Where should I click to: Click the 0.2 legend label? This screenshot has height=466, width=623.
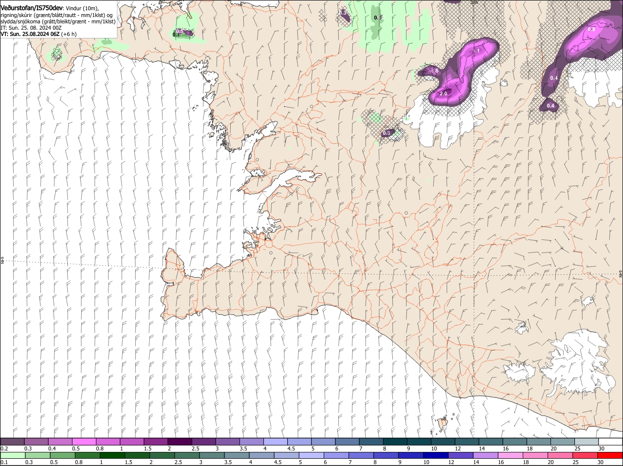(x=4, y=448)
